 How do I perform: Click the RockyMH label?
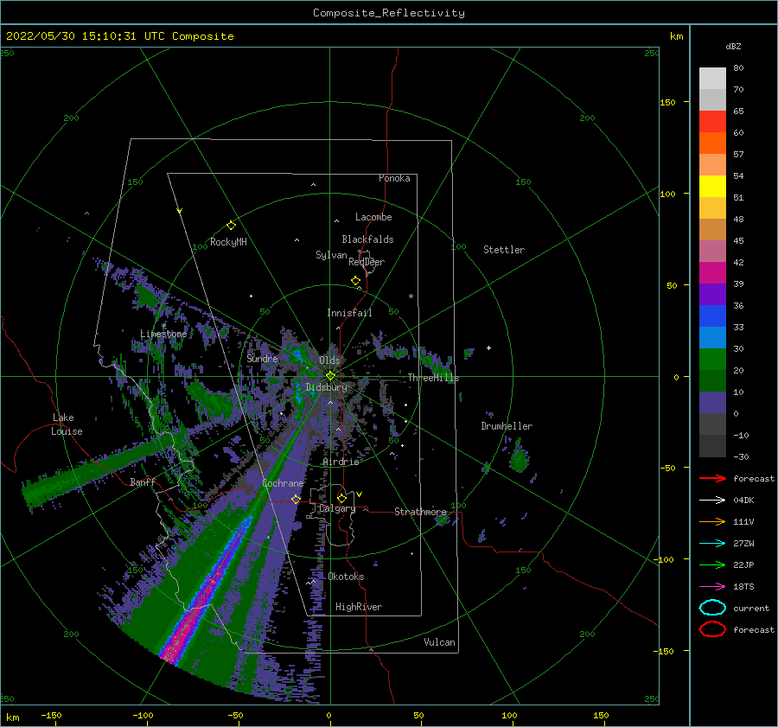[228, 242]
